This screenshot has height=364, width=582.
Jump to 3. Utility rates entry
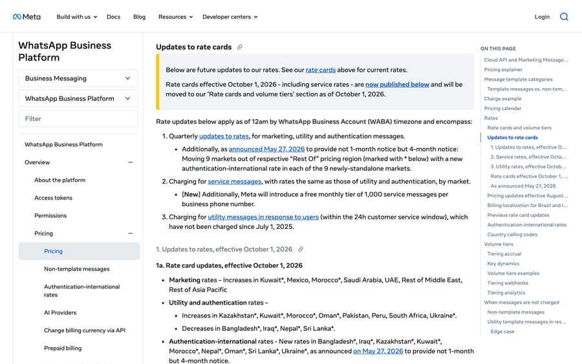pyautogui.click(x=528, y=167)
